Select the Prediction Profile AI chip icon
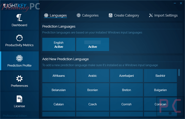 (19, 58)
